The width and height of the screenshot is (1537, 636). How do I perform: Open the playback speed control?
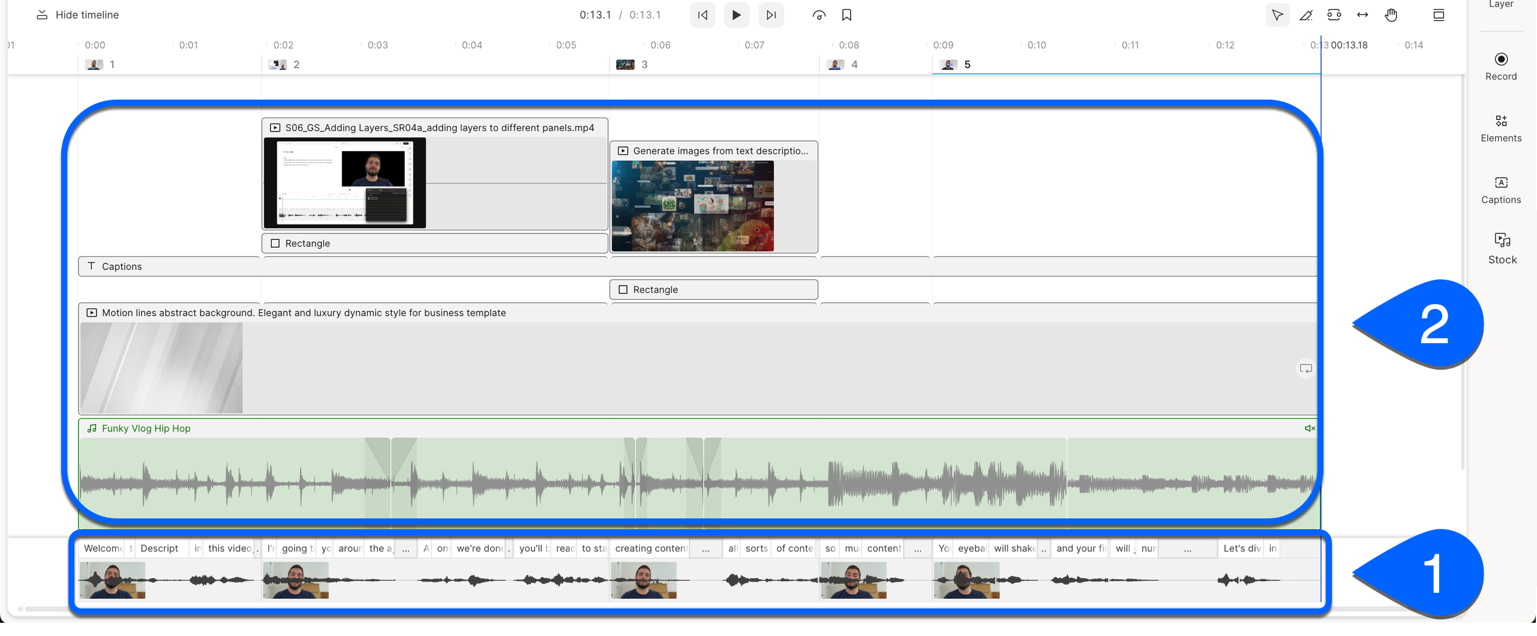click(x=819, y=15)
